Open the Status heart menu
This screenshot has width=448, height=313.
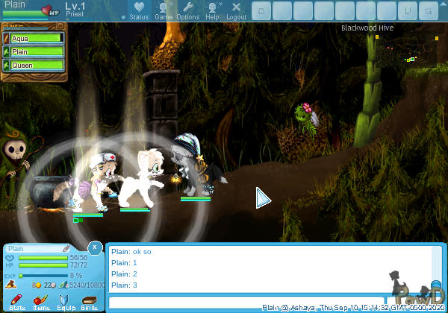(138, 10)
